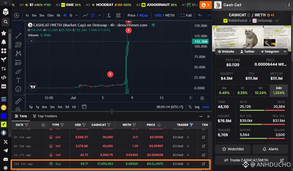Expand the interval dropdown arrow

tap(76, 15)
